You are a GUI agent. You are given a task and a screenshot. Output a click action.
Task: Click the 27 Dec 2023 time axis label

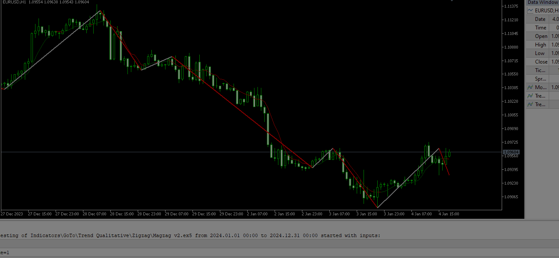point(12,214)
